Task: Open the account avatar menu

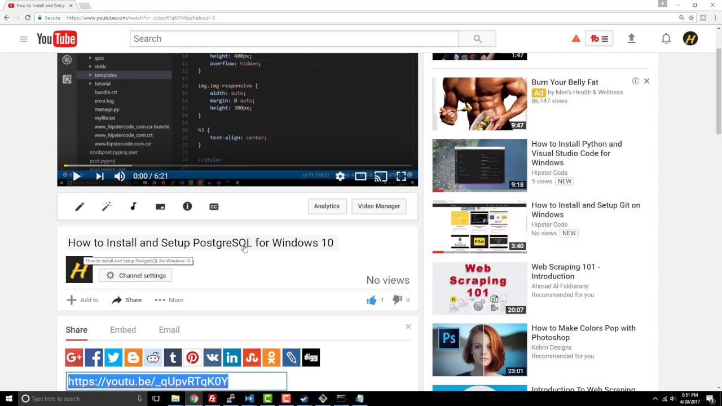Action: pos(690,39)
